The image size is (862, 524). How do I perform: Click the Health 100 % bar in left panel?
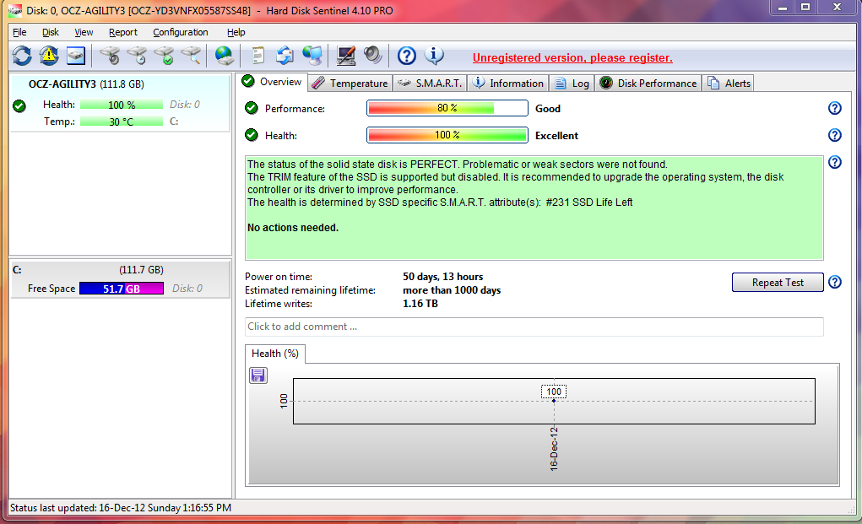click(x=122, y=105)
